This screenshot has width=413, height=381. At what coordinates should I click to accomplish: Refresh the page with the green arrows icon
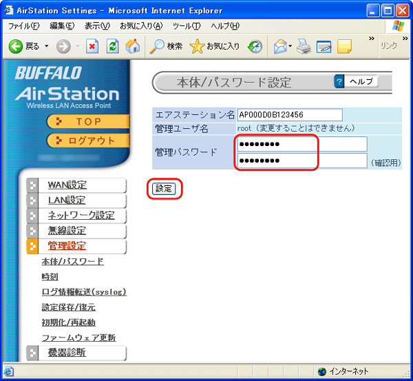click(x=113, y=46)
